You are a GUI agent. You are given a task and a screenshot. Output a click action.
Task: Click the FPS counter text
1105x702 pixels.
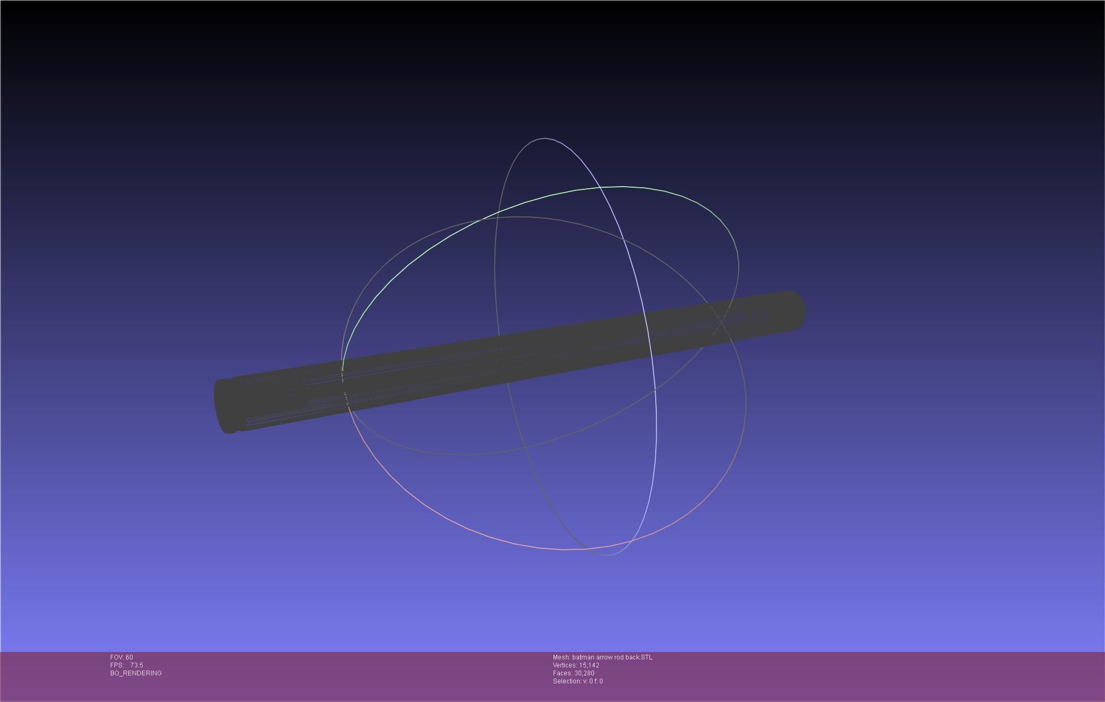pos(127,665)
